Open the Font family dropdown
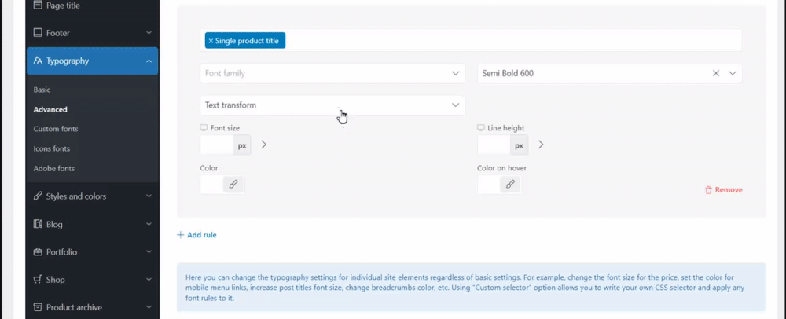Viewport: 786px width, 319px height. pos(332,73)
